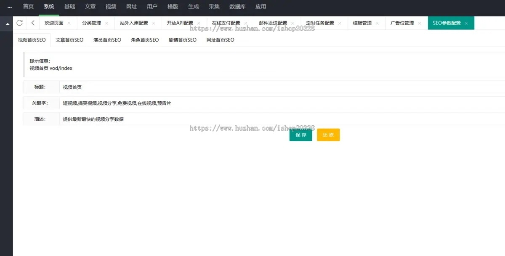The width and height of the screenshot is (505, 256).
Task: Open 网址 in the top menu
Action: coord(131,7)
